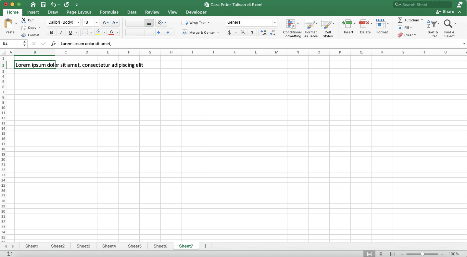
Task: Change text orientation with the angled text icon
Action: point(160,23)
